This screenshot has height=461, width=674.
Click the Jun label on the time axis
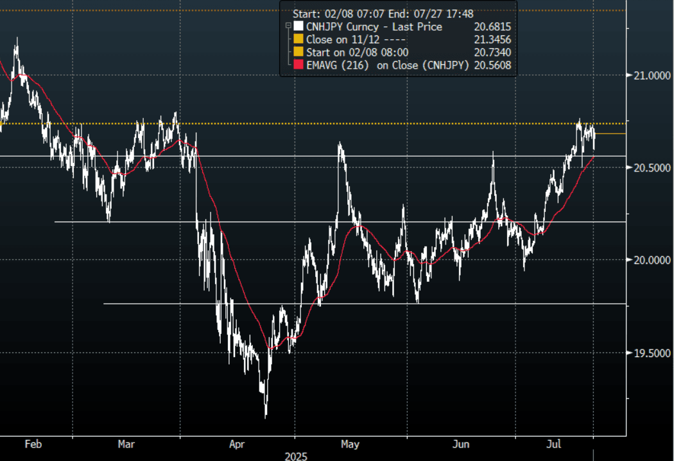[x=461, y=444]
